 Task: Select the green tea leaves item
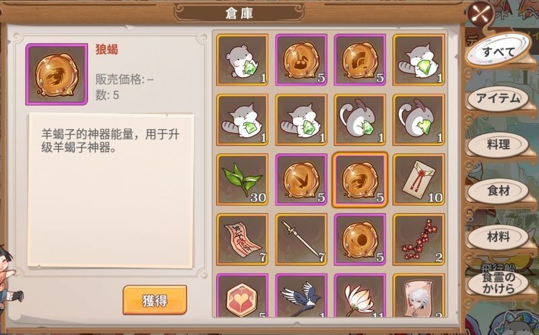243,180
